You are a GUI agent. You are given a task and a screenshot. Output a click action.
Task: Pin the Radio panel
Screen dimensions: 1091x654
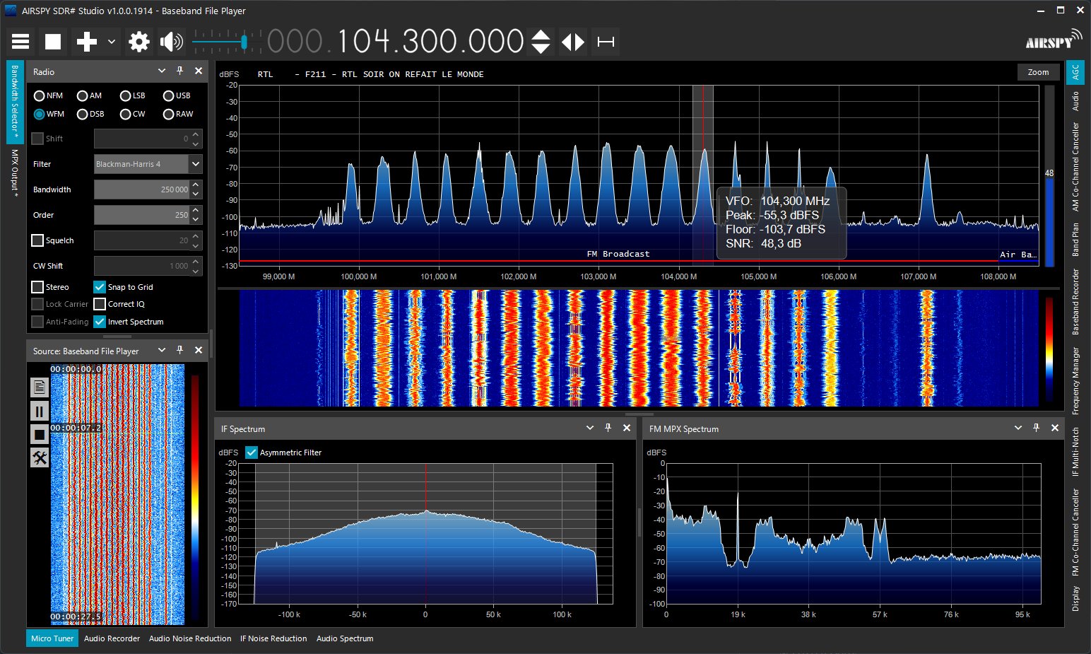click(179, 71)
